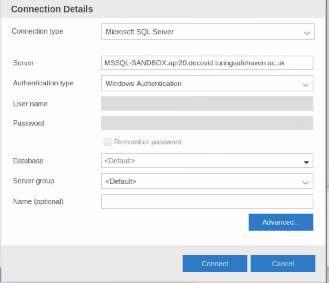Click the Remember password label text
This screenshot has height=283, width=329.
point(148,142)
